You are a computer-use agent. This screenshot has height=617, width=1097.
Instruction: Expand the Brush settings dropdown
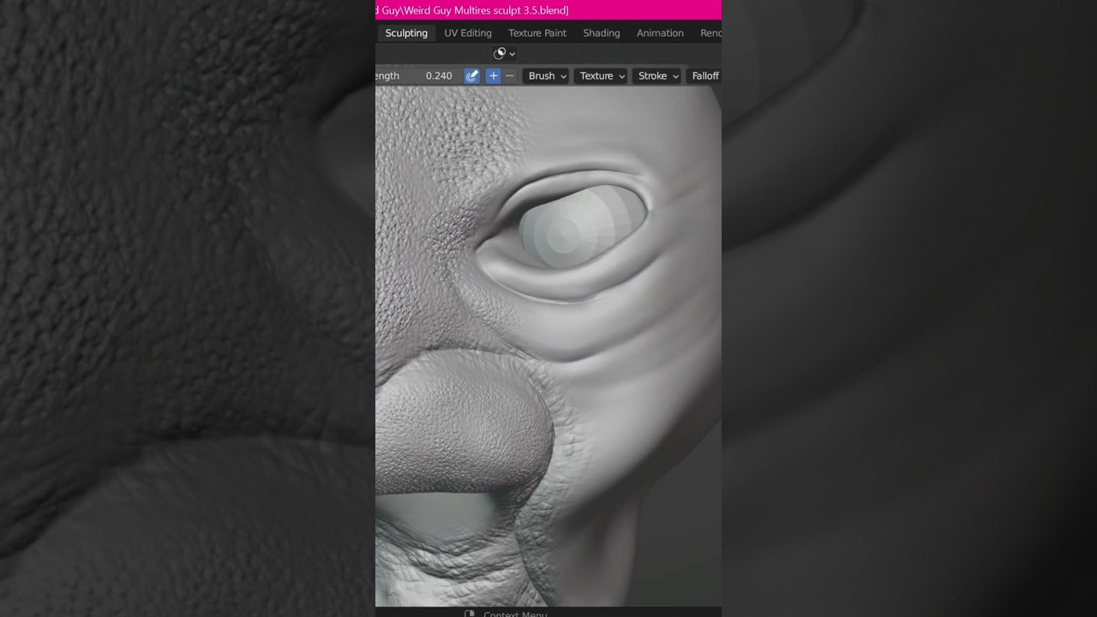click(547, 75)
